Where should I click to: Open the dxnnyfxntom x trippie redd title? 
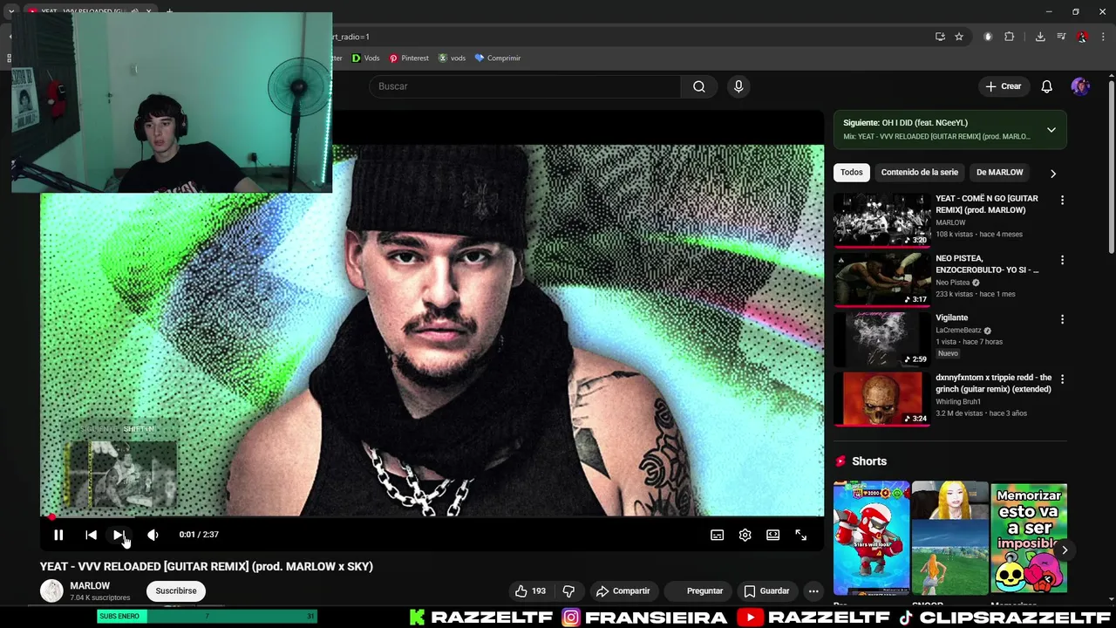(993, 384)
